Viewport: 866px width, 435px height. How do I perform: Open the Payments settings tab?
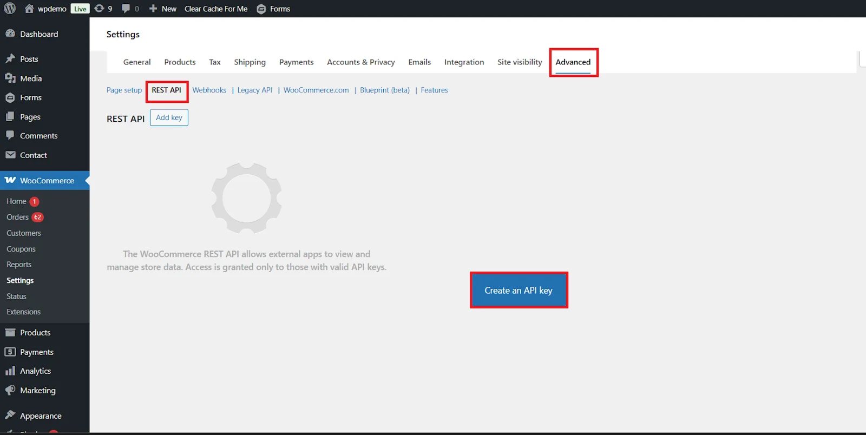[297, 62]
